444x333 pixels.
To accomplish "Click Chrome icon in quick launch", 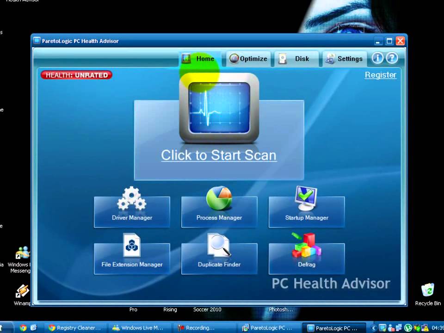I will 23,328.
